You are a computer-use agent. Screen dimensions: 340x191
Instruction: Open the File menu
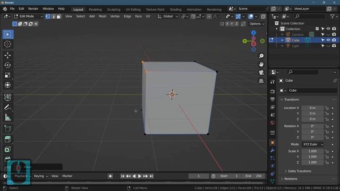(x=12, y=8)
